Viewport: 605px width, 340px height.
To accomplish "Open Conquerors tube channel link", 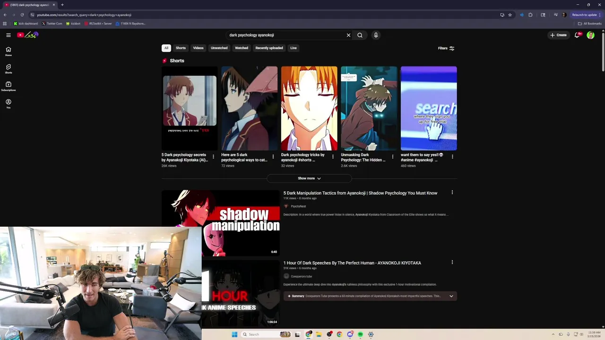I will coord(301,276).
